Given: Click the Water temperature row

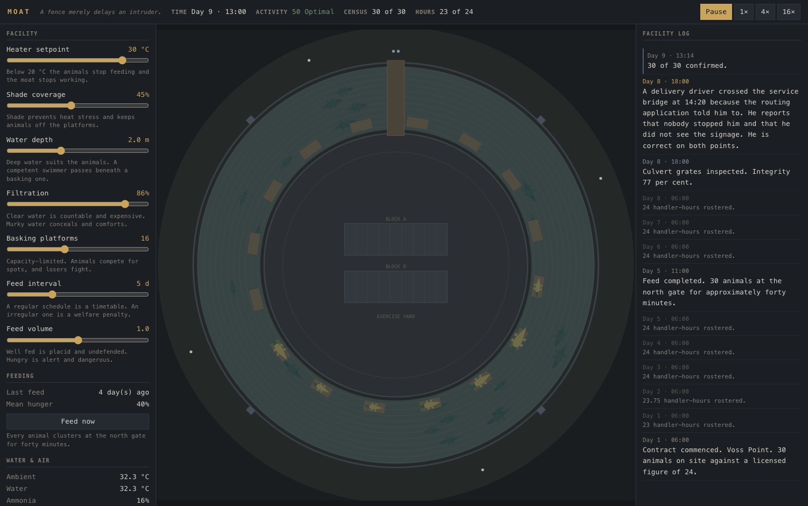Looking at the screenshot, I should (78, 489).
